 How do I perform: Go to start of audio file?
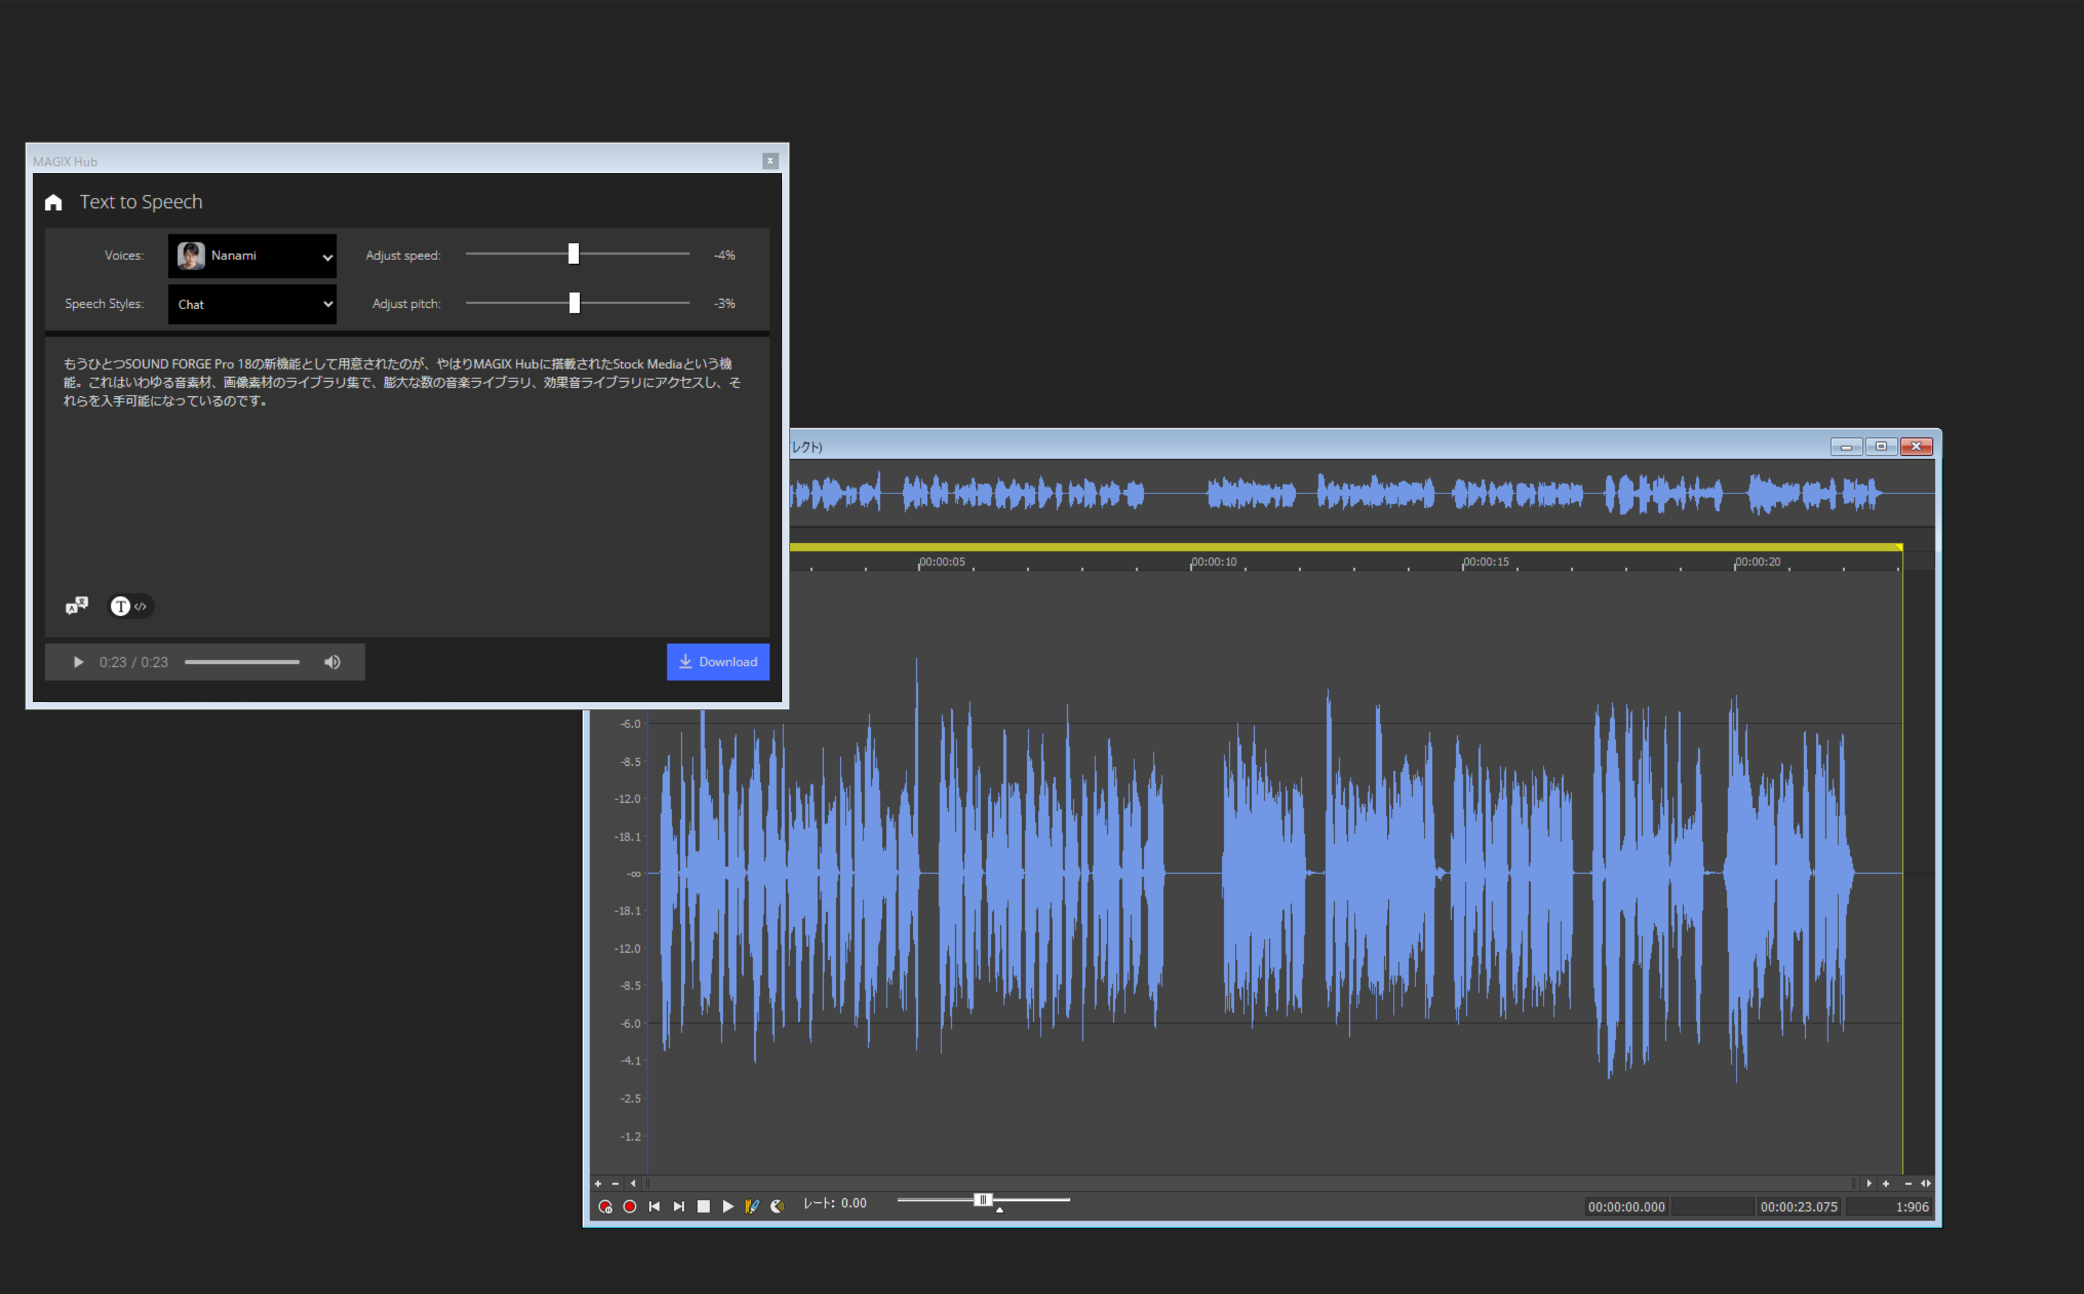coord(655,1206)
